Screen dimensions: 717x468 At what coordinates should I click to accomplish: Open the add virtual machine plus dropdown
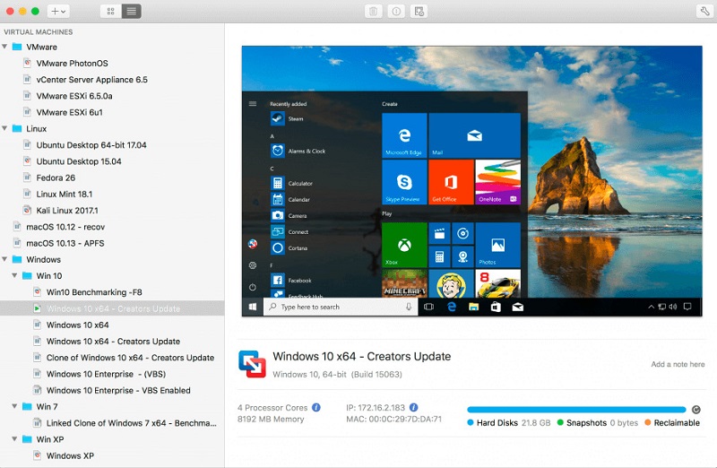58,12
